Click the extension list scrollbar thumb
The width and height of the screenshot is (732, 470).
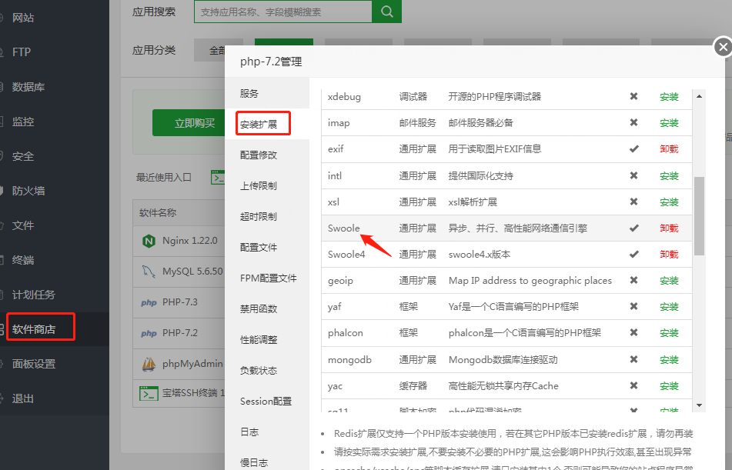pos(699,215)
